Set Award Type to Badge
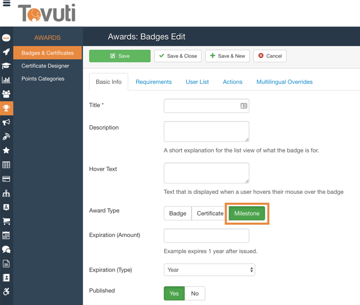 pyautogui.click(x=177, y=214)
